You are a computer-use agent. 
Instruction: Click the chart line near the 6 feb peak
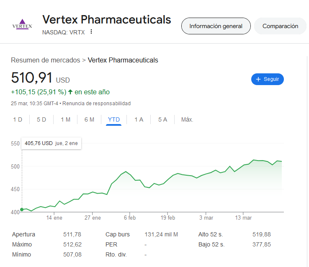click(126, 171)
